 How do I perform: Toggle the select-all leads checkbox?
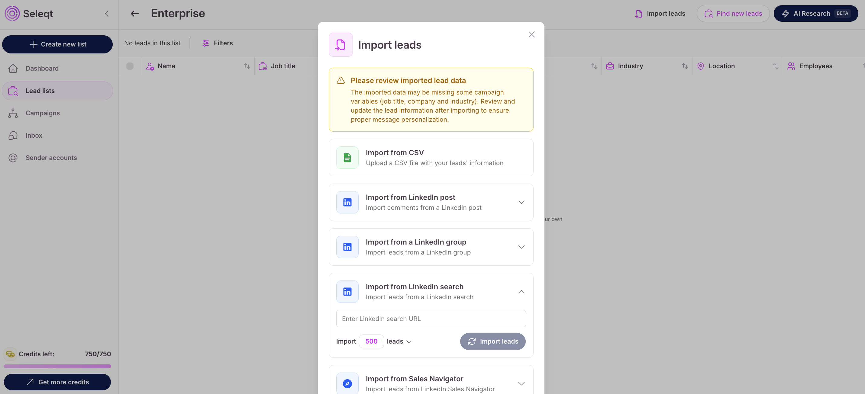pyautogui.click(x=130, y=66)
